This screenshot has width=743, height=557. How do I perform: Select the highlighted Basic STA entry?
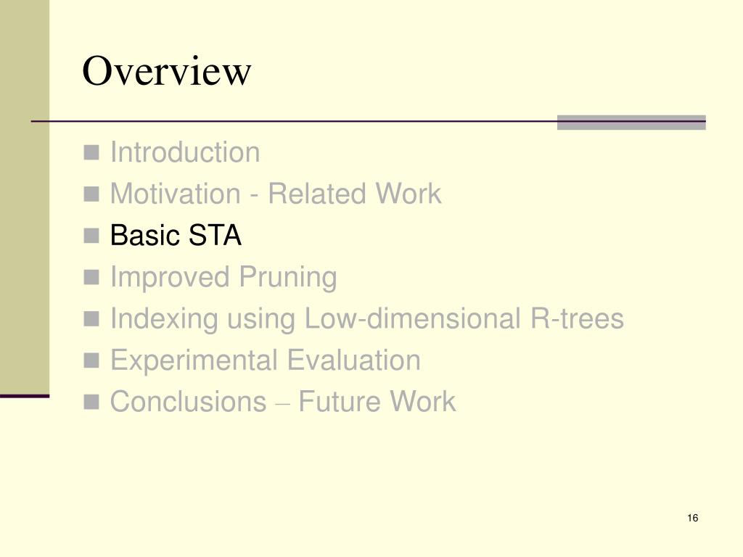coord(176,236)
